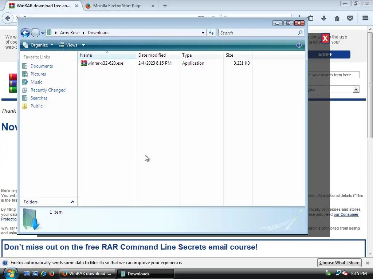Click the 3,231 KB size cell
Screen dimensions: 373x279
242,63
